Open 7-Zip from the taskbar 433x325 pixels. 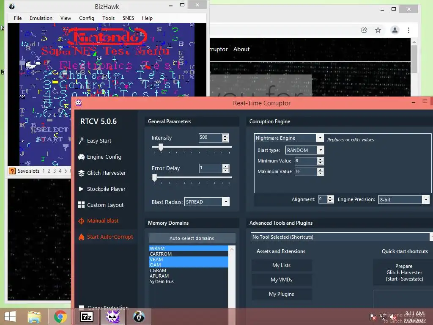coord(86,317)
